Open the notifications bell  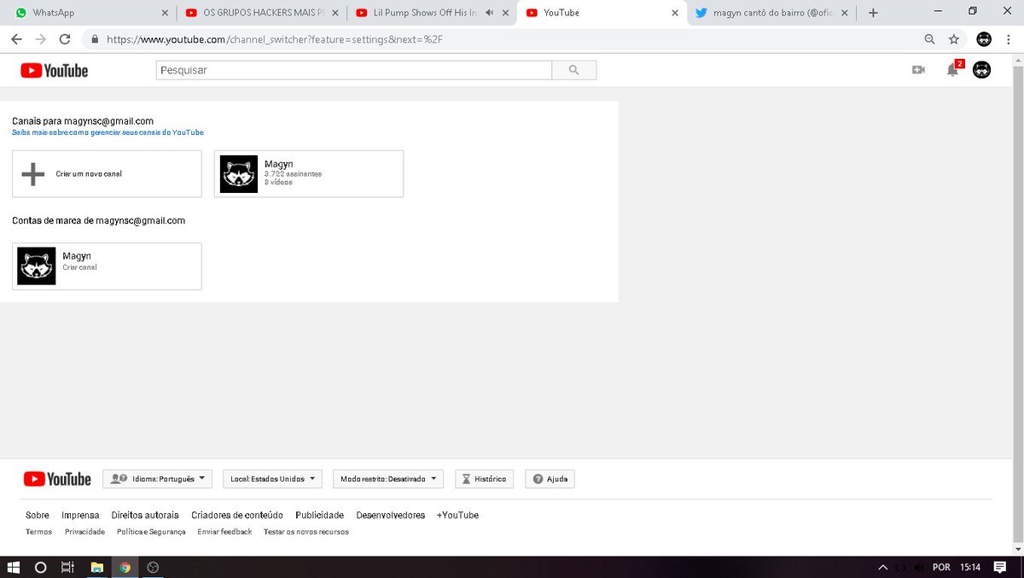pyautogui.click(x=953, y=70)
